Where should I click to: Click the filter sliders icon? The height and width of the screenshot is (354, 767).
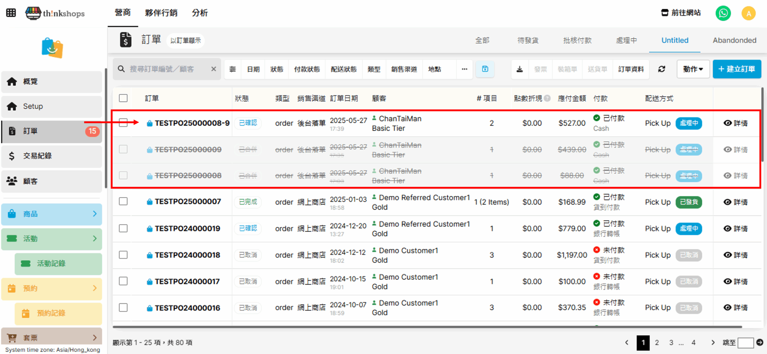tap(232, 69)
